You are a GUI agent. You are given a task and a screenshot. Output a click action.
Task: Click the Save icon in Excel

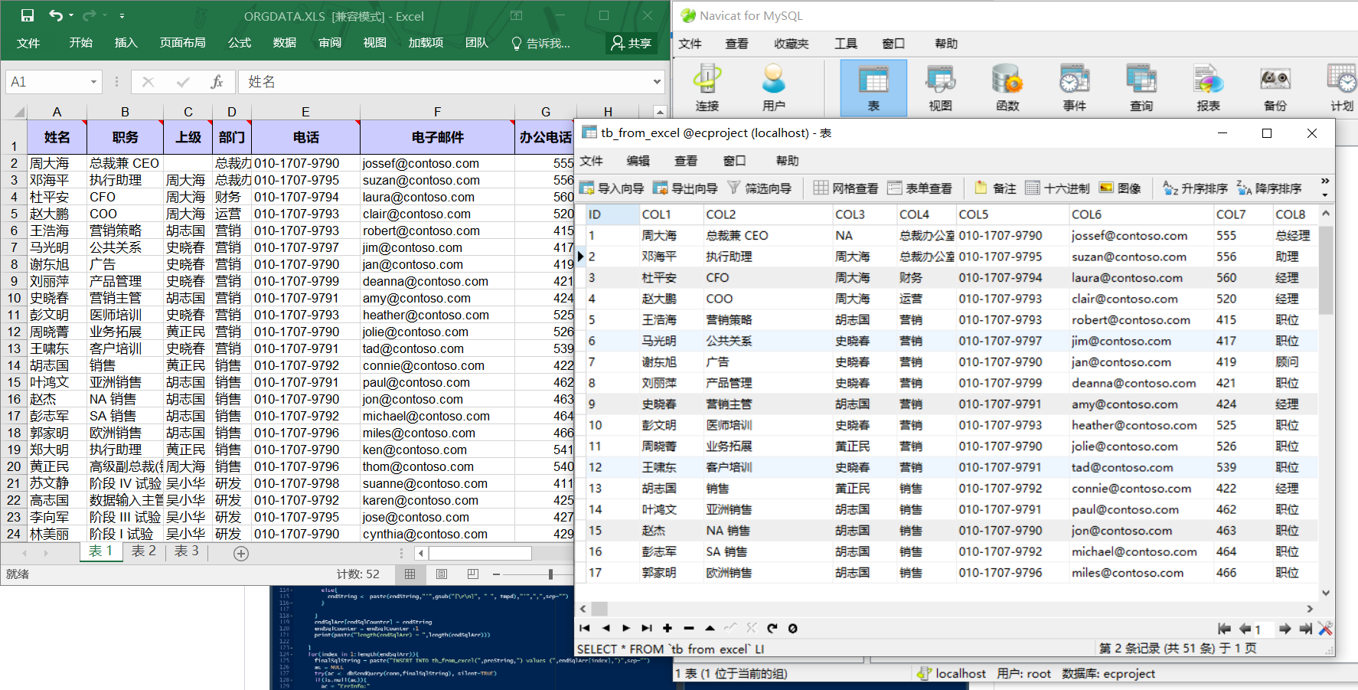[28, 15]
